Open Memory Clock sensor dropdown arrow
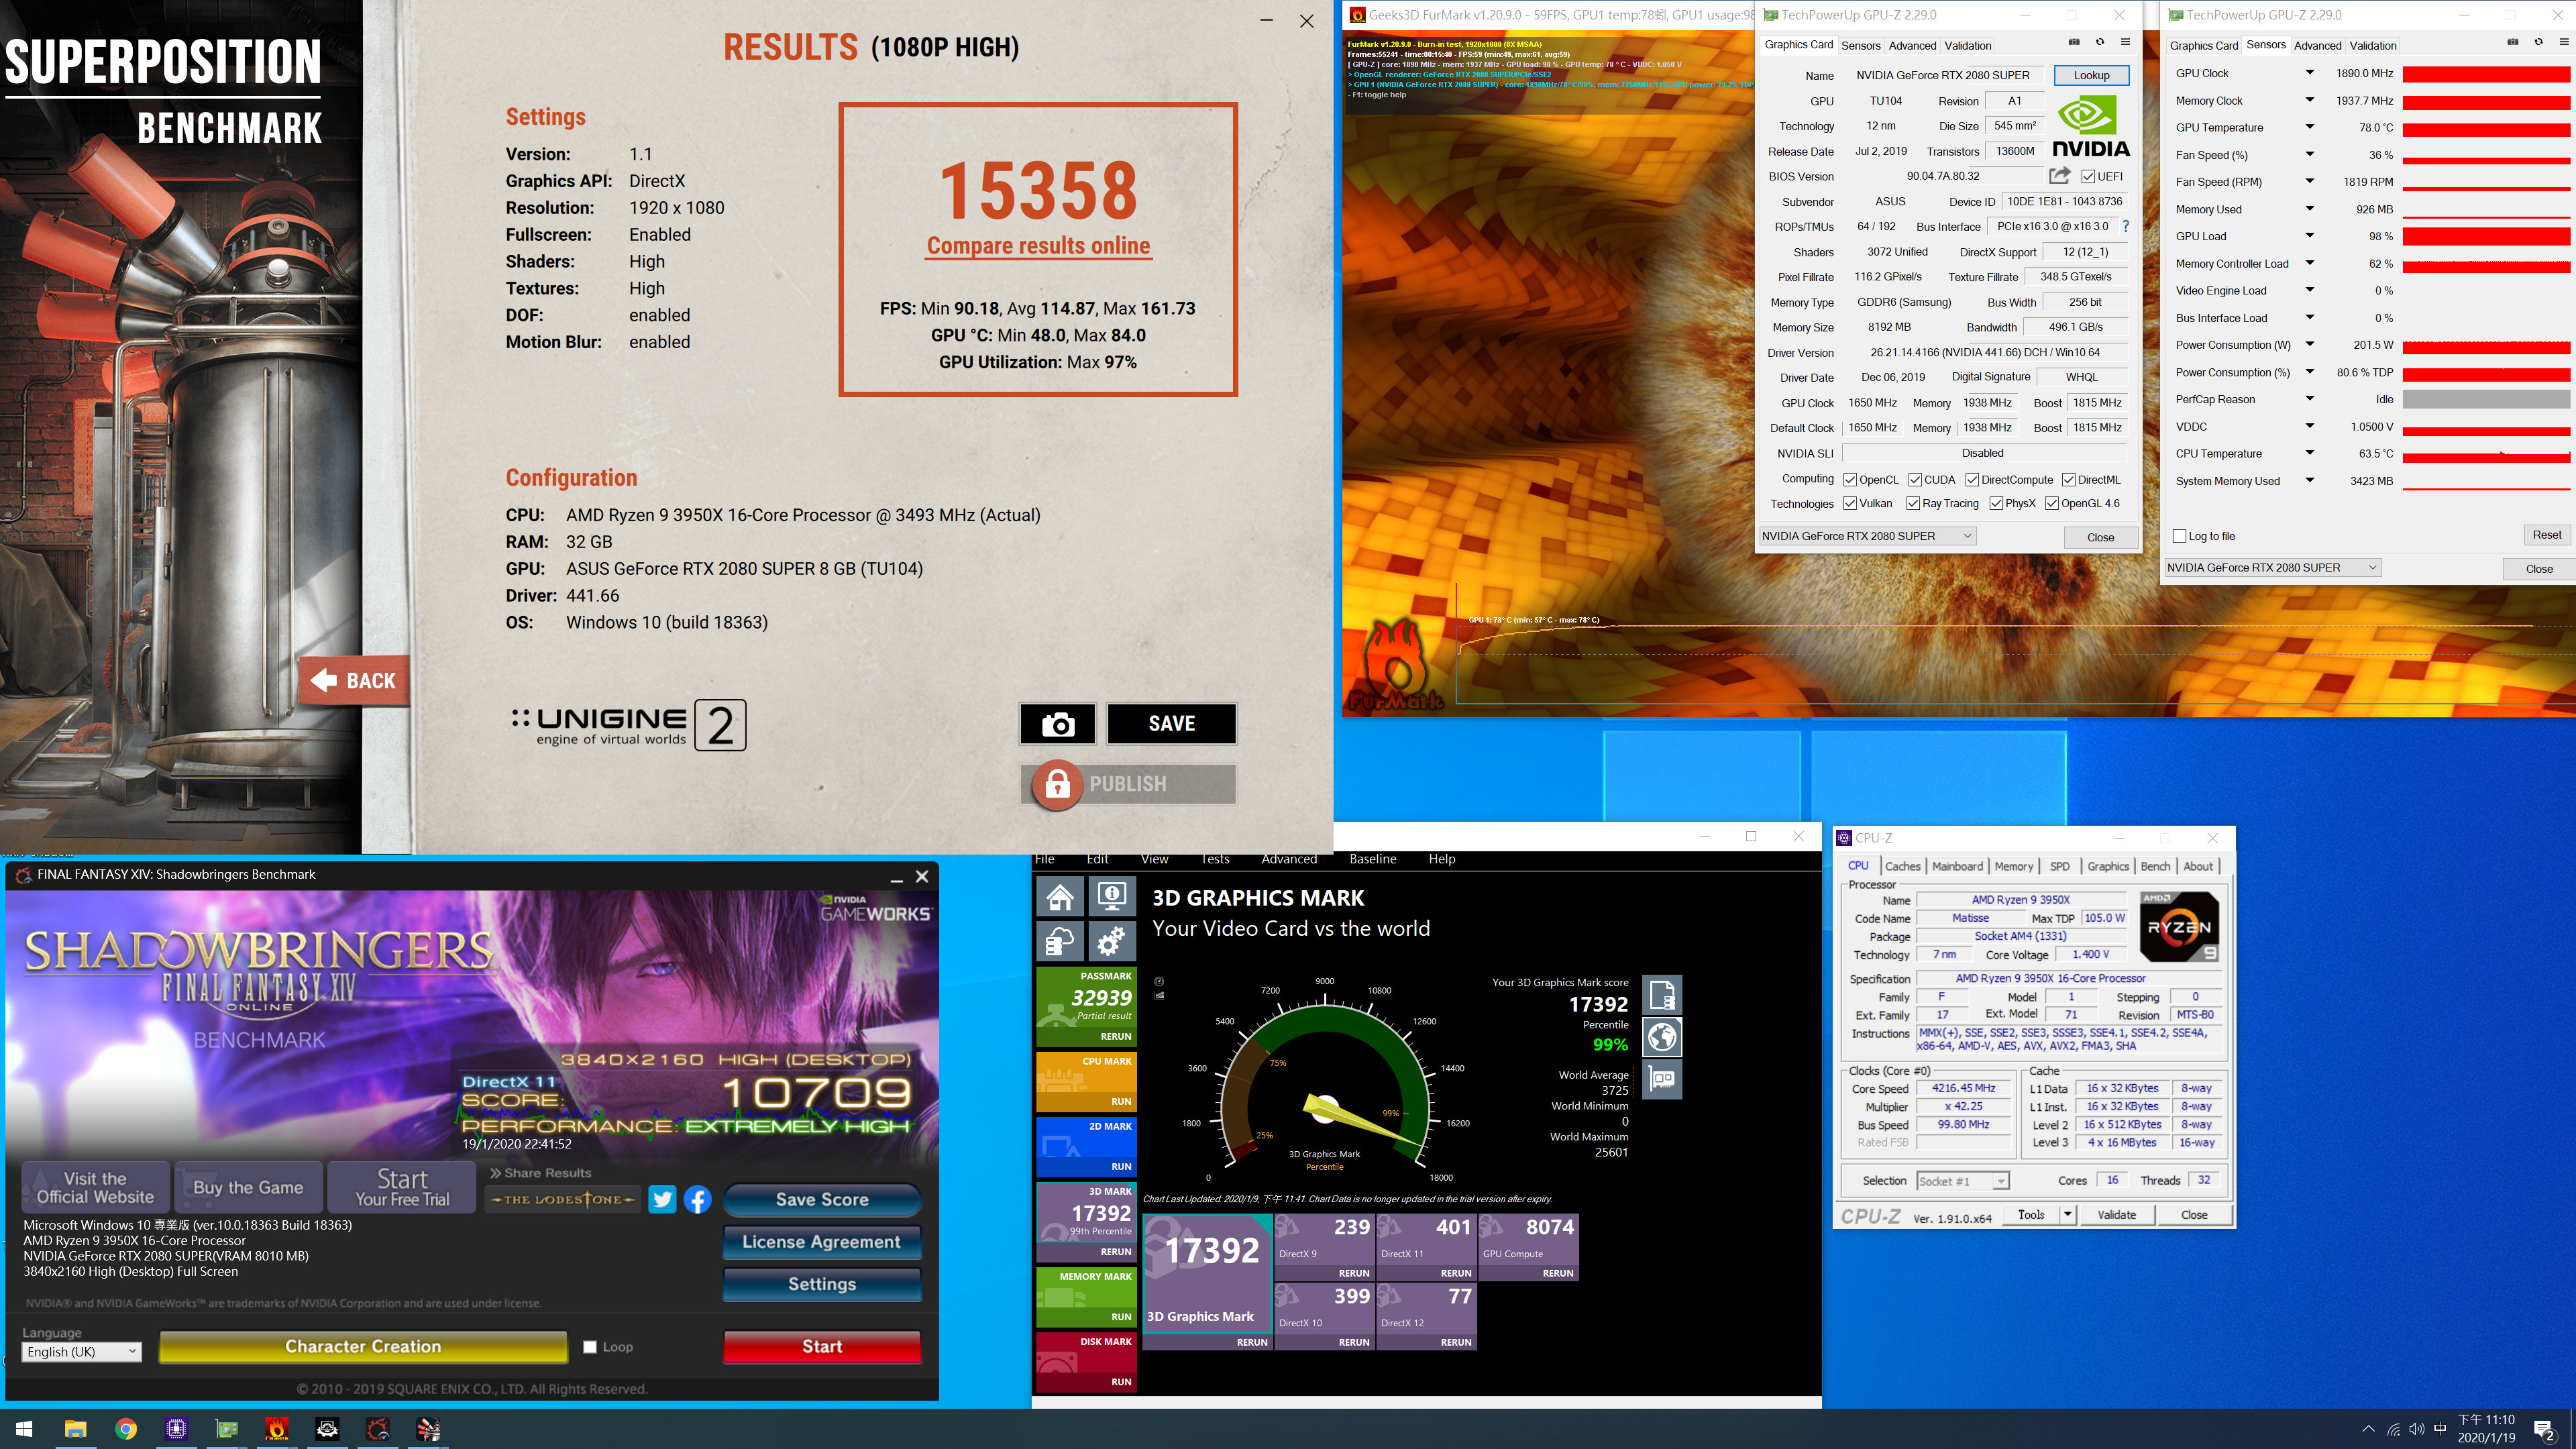The width and height of the screenshot is (2576, 1449). [x=2310, y=100]
